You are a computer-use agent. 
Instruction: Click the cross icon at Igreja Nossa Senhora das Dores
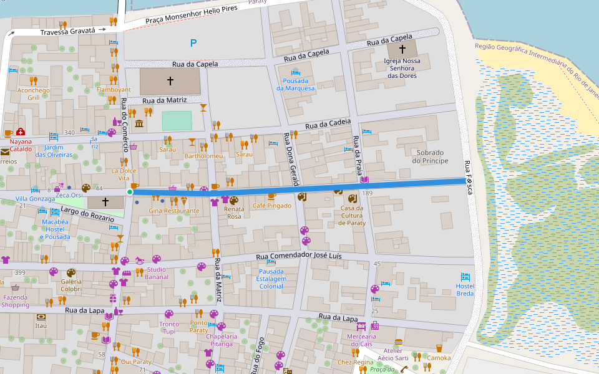(402, 49)
